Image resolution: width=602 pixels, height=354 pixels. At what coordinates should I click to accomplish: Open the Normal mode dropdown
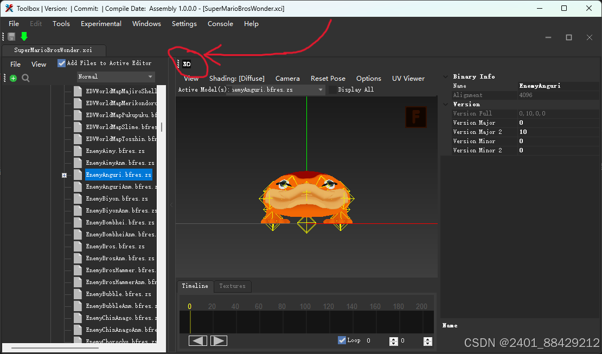click(116, 77)
